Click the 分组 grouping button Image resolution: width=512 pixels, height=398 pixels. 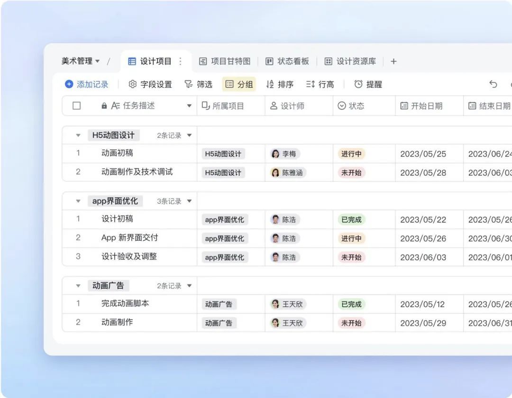click(239, 84)
